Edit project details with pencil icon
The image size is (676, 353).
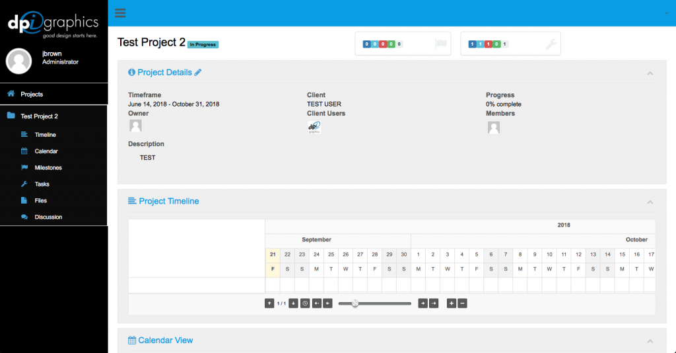197,73
